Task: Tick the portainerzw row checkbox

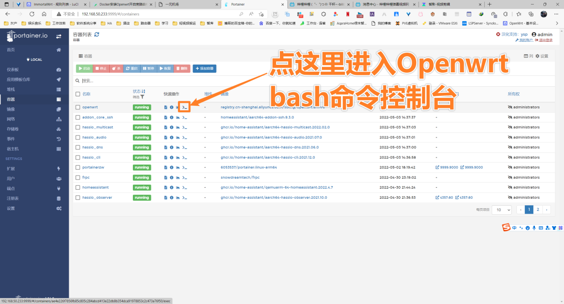Action: click(78, 167)
